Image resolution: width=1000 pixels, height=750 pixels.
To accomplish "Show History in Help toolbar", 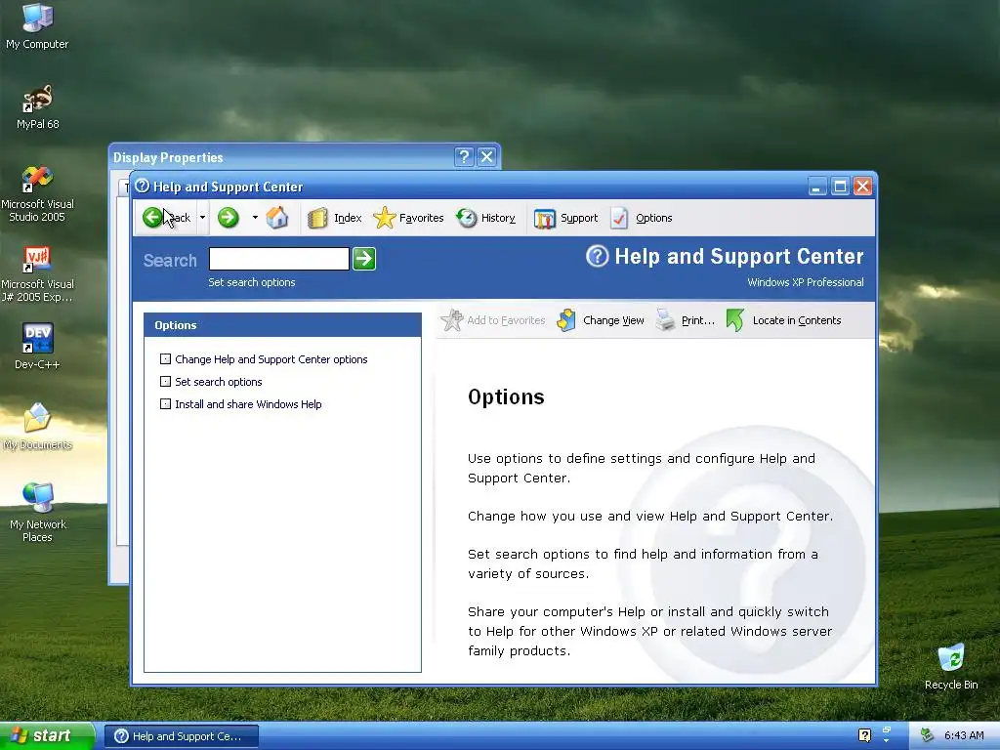I will tap(486, 218).
